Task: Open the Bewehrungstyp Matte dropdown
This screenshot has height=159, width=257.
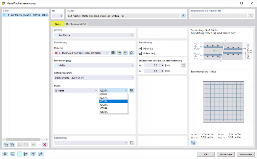Action: 94,65
